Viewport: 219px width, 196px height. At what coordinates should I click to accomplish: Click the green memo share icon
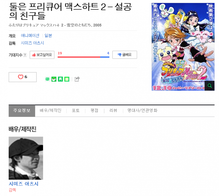(67, 79)
